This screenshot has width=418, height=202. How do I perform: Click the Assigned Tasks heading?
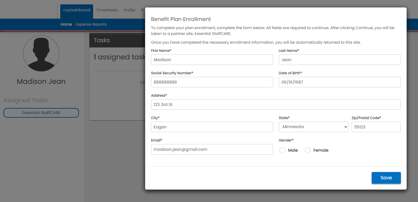click(x=26, y=100)
